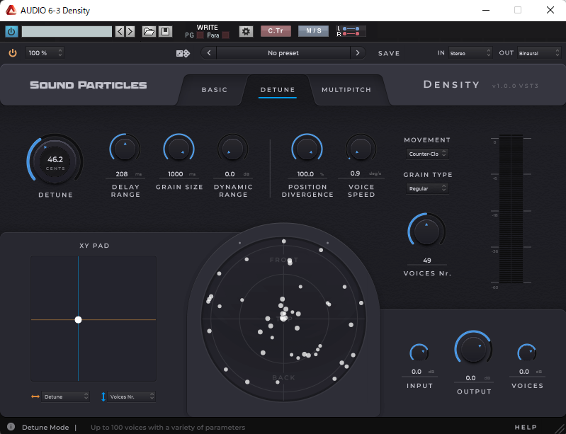Adjust the 100 % scale stepper
Screen dimensions: 566x434
coord(45,53)
